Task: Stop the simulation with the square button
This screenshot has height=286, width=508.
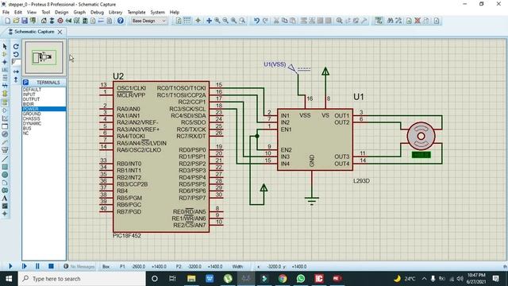Action: coord(51,266)
